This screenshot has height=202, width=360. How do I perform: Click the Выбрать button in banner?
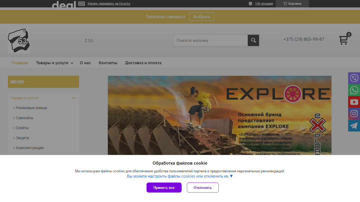[x=202, y=17]
